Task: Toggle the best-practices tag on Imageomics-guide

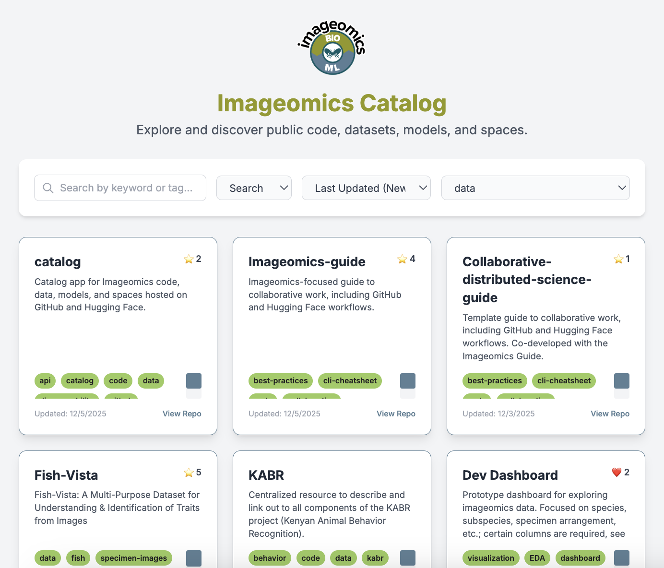Action: tap(280, 380)
